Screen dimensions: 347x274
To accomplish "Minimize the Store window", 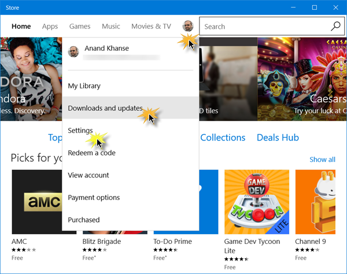I will point(293,8).
